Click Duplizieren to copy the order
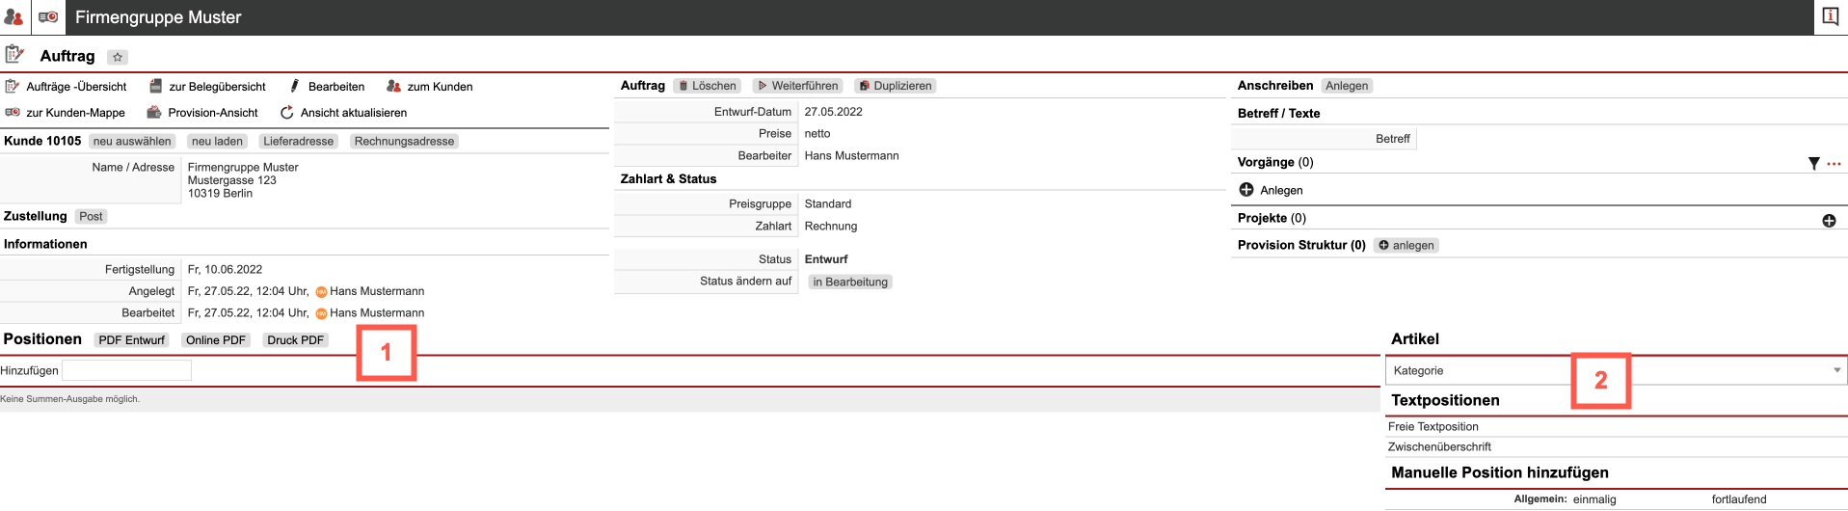The height and width of the screenshot is (511, 1848). 896,86
